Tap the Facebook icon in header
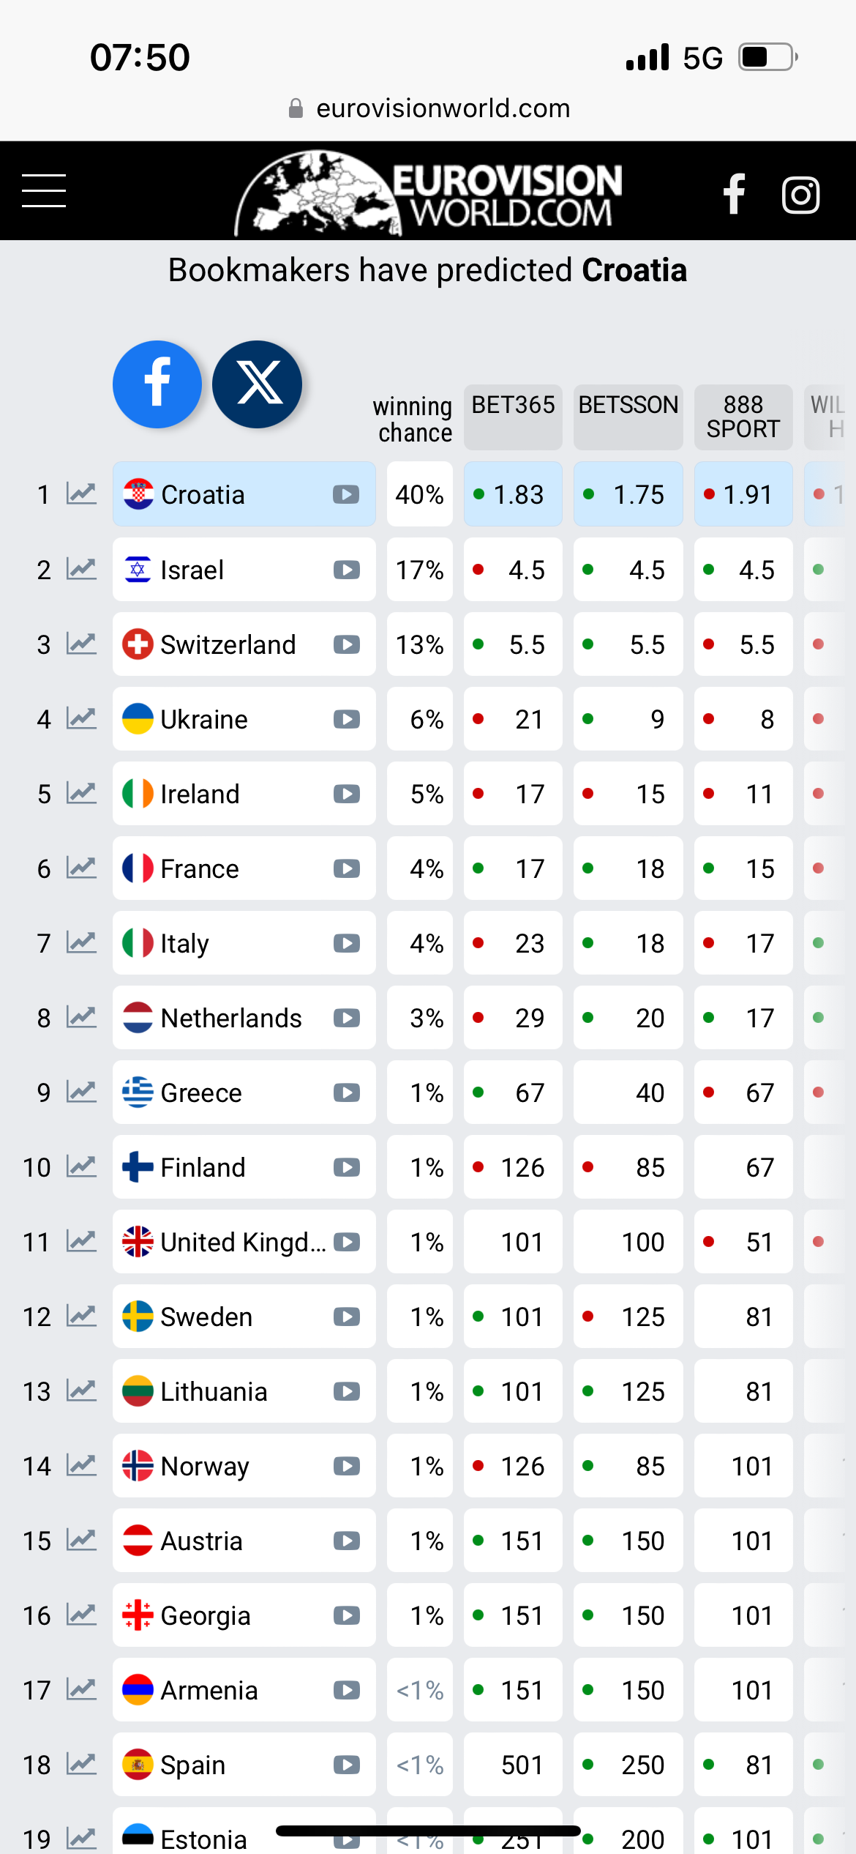The image size is (856, 1854). pos(734,194)
